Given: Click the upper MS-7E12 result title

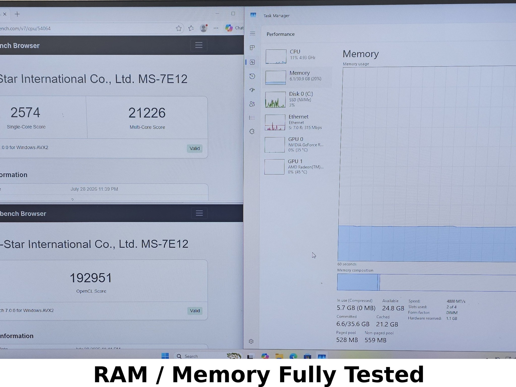Looking at the screenshot, I should click(93, 79).
